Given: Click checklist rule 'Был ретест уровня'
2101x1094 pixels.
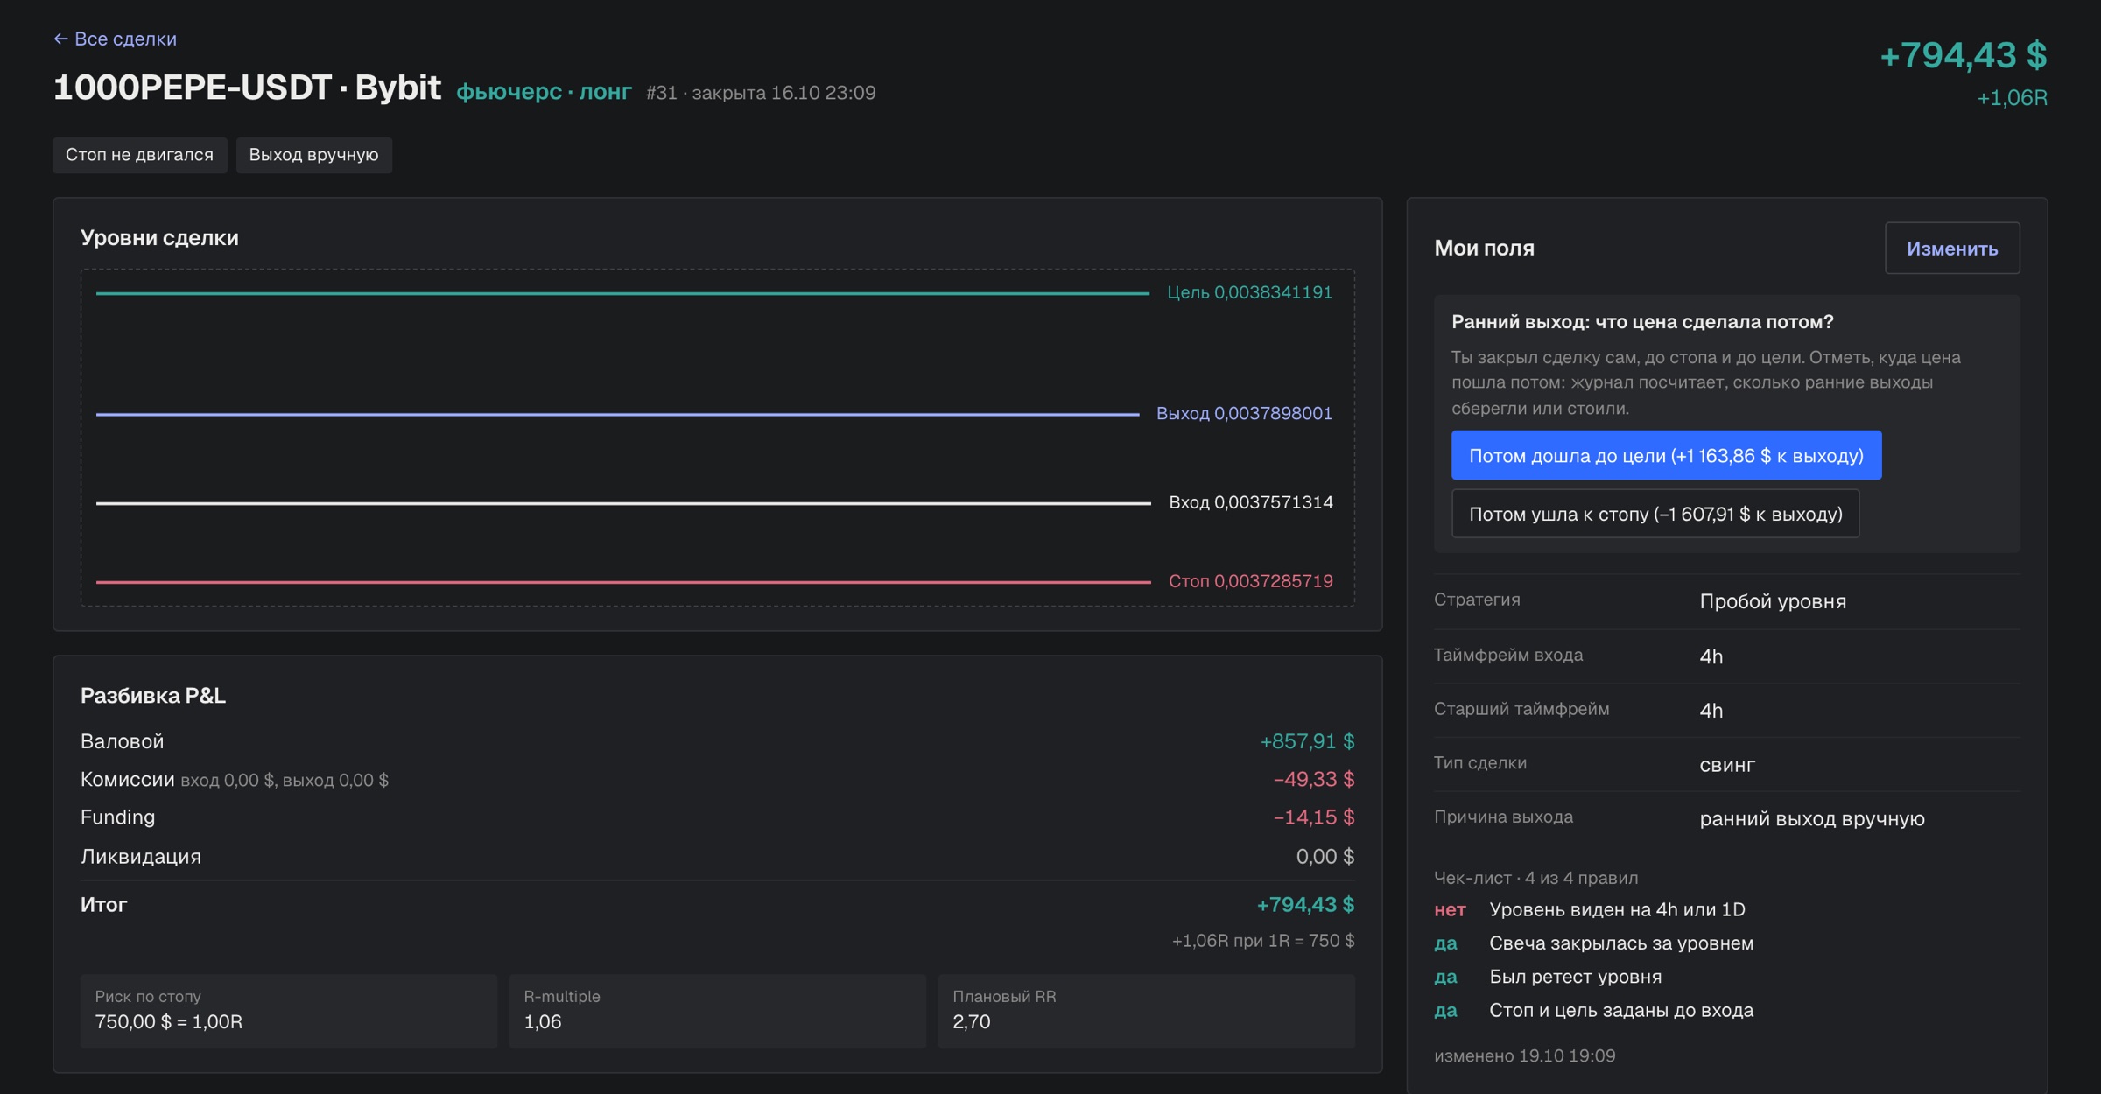Looking at the screenshot, I should [1575, 977].
